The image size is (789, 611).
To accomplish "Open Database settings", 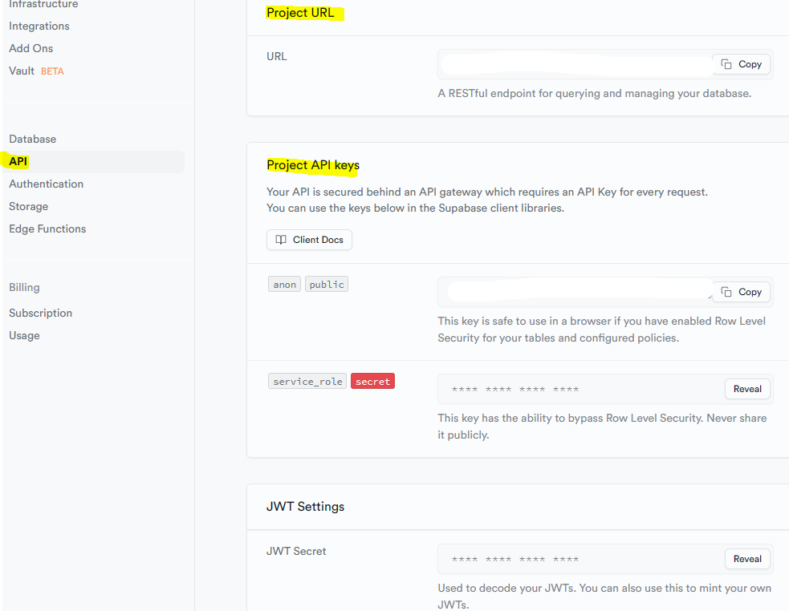I will [x=32, y=139].
